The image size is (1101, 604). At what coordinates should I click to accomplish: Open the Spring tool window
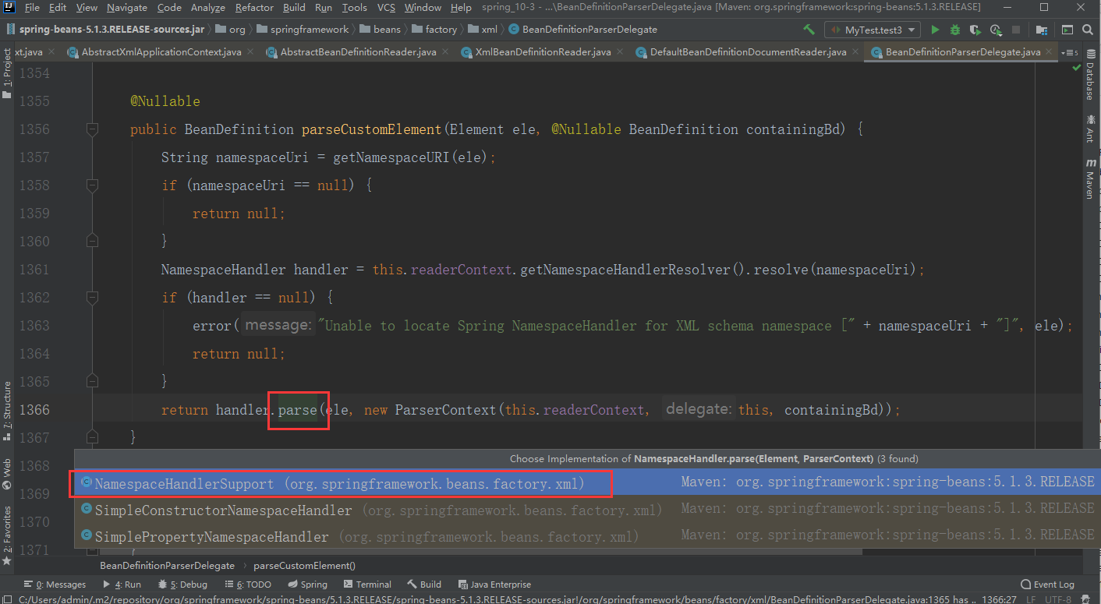coord(307,585)
